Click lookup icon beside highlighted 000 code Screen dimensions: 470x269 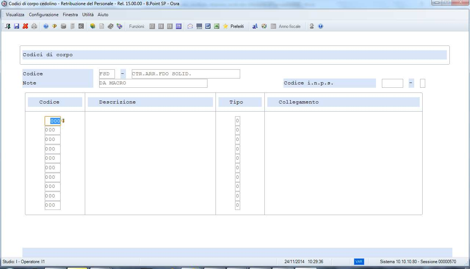63,121
